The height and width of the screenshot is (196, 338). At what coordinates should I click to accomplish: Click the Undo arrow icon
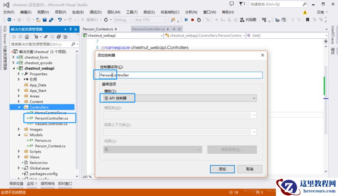(x=60, y=20)
